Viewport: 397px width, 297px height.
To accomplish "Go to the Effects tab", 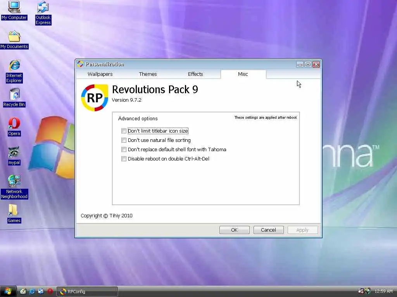I will (x=195, y=74).
